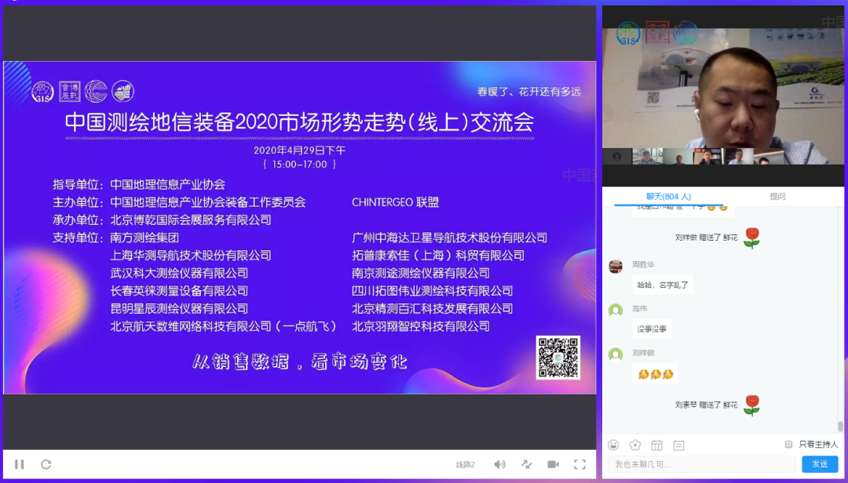
Task: Mute the player volume speaker icon
Action: coord(499,464)
